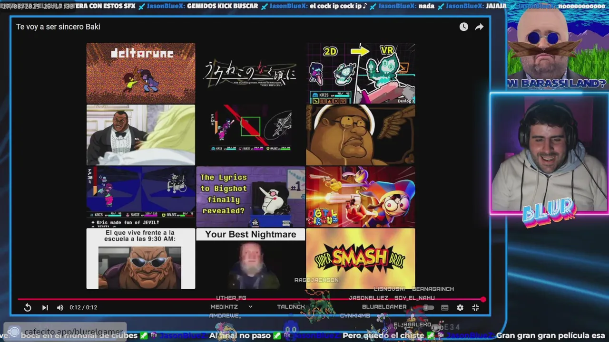Screen dimensions: 609x342
Task: Click the LISNOVSKI viewer name
Action: (390, 289)
